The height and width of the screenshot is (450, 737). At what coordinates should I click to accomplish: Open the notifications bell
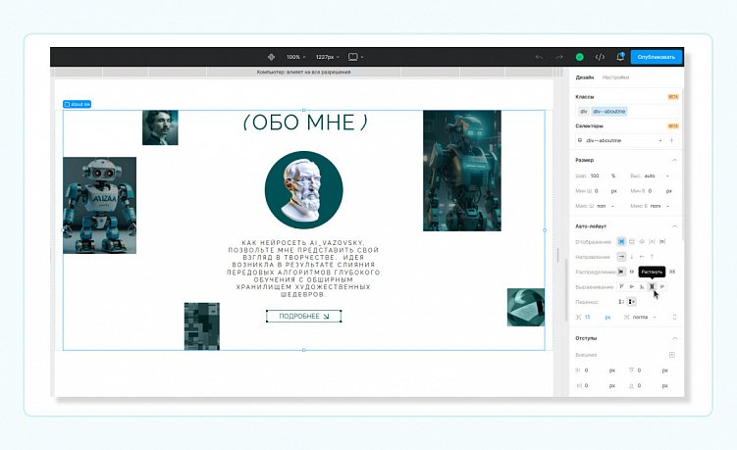click(x=620, y=57)
